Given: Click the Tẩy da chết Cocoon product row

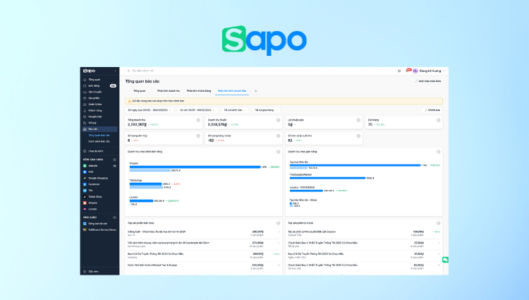Looking at the screenshot, I should coord(364,233).
